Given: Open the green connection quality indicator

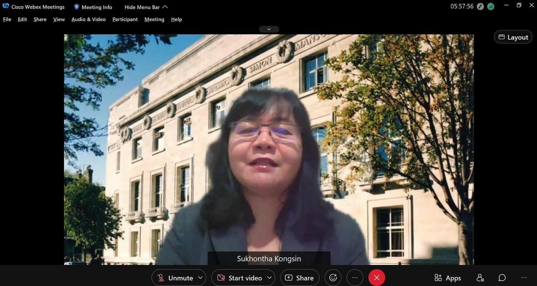Looking at the screenshot, I should pos(491,6).
